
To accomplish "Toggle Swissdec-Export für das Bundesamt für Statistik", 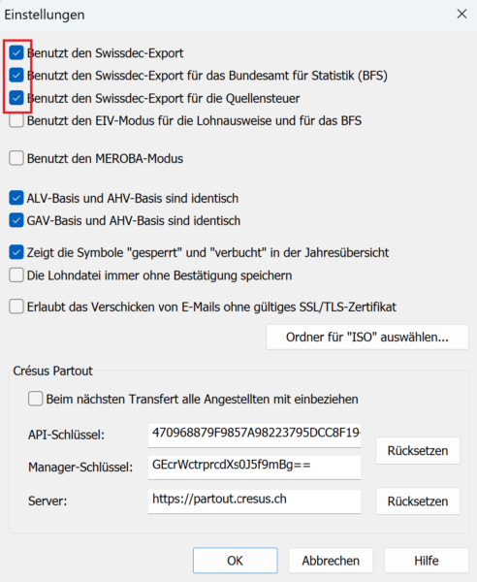I will point(16,76).
